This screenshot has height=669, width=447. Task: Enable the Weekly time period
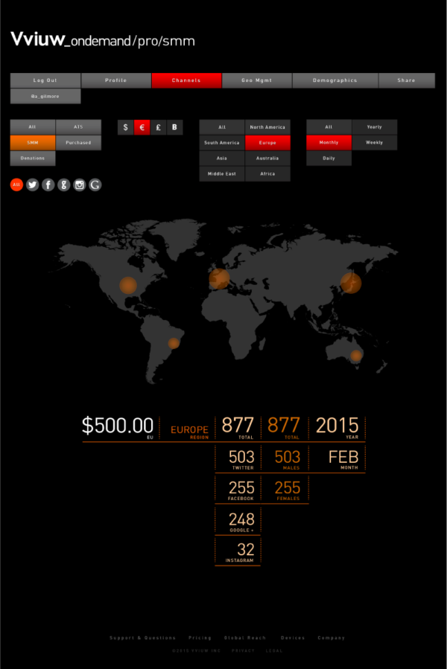[x=374, y=142]
